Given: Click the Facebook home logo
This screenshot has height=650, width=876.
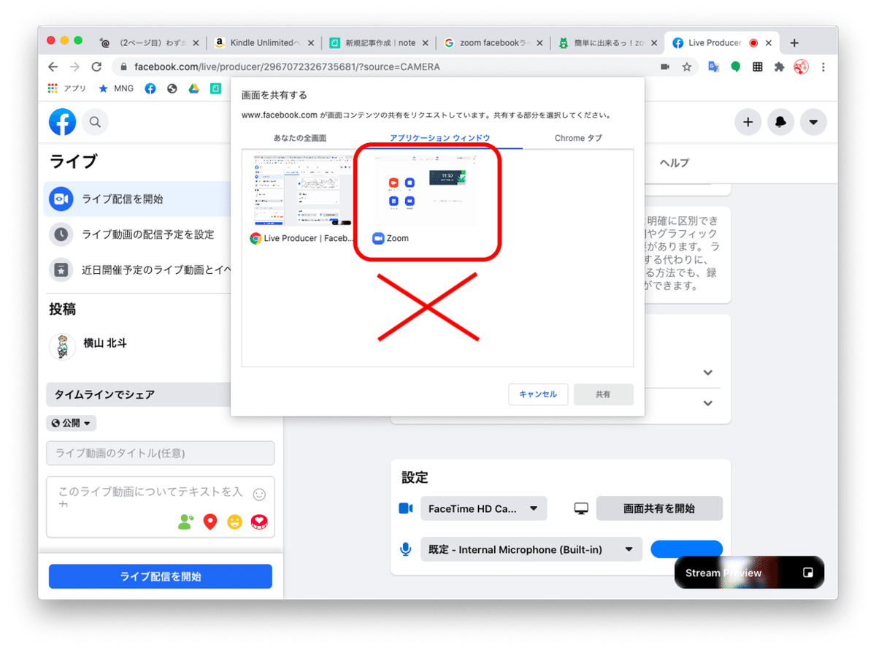Looking at the screenshot, I should [62, 122].
